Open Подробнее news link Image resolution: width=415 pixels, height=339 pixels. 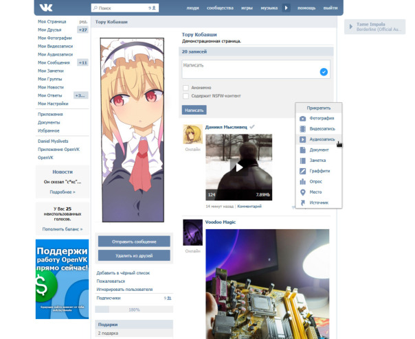(x=63, y=192)
